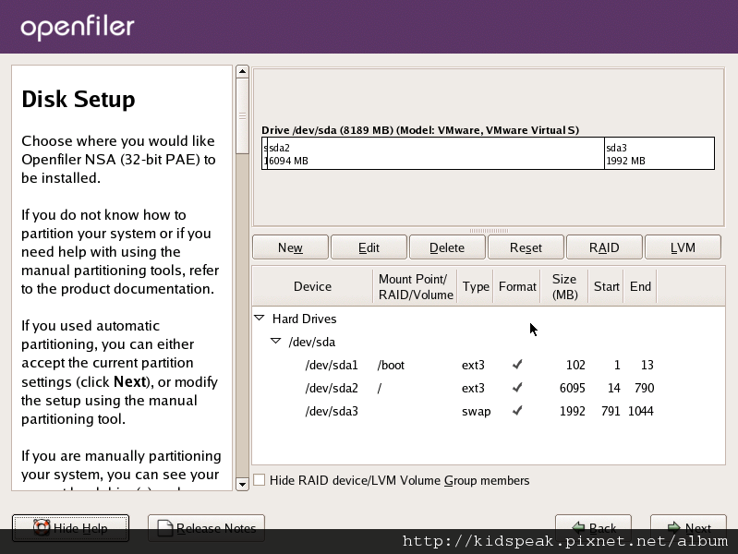Click the pane divider grip above buttons

click(x=489, y=231)
